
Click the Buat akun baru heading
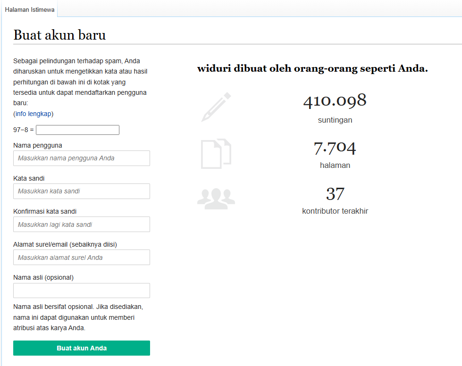(x=59, y=35)
